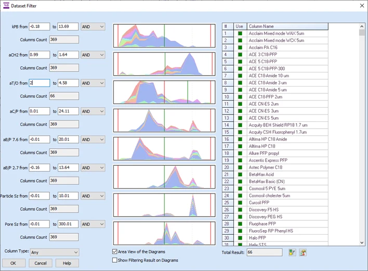The width and height of the screenshot is (368, 271).
Task: Click the aT/O to field showing 4.58
Action: 68,83
